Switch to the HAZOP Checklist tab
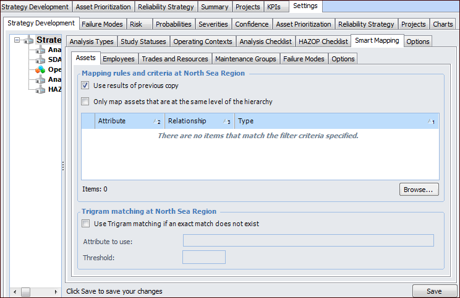The height and width of the screenshot is (298, 460). (x=323, y=42)
